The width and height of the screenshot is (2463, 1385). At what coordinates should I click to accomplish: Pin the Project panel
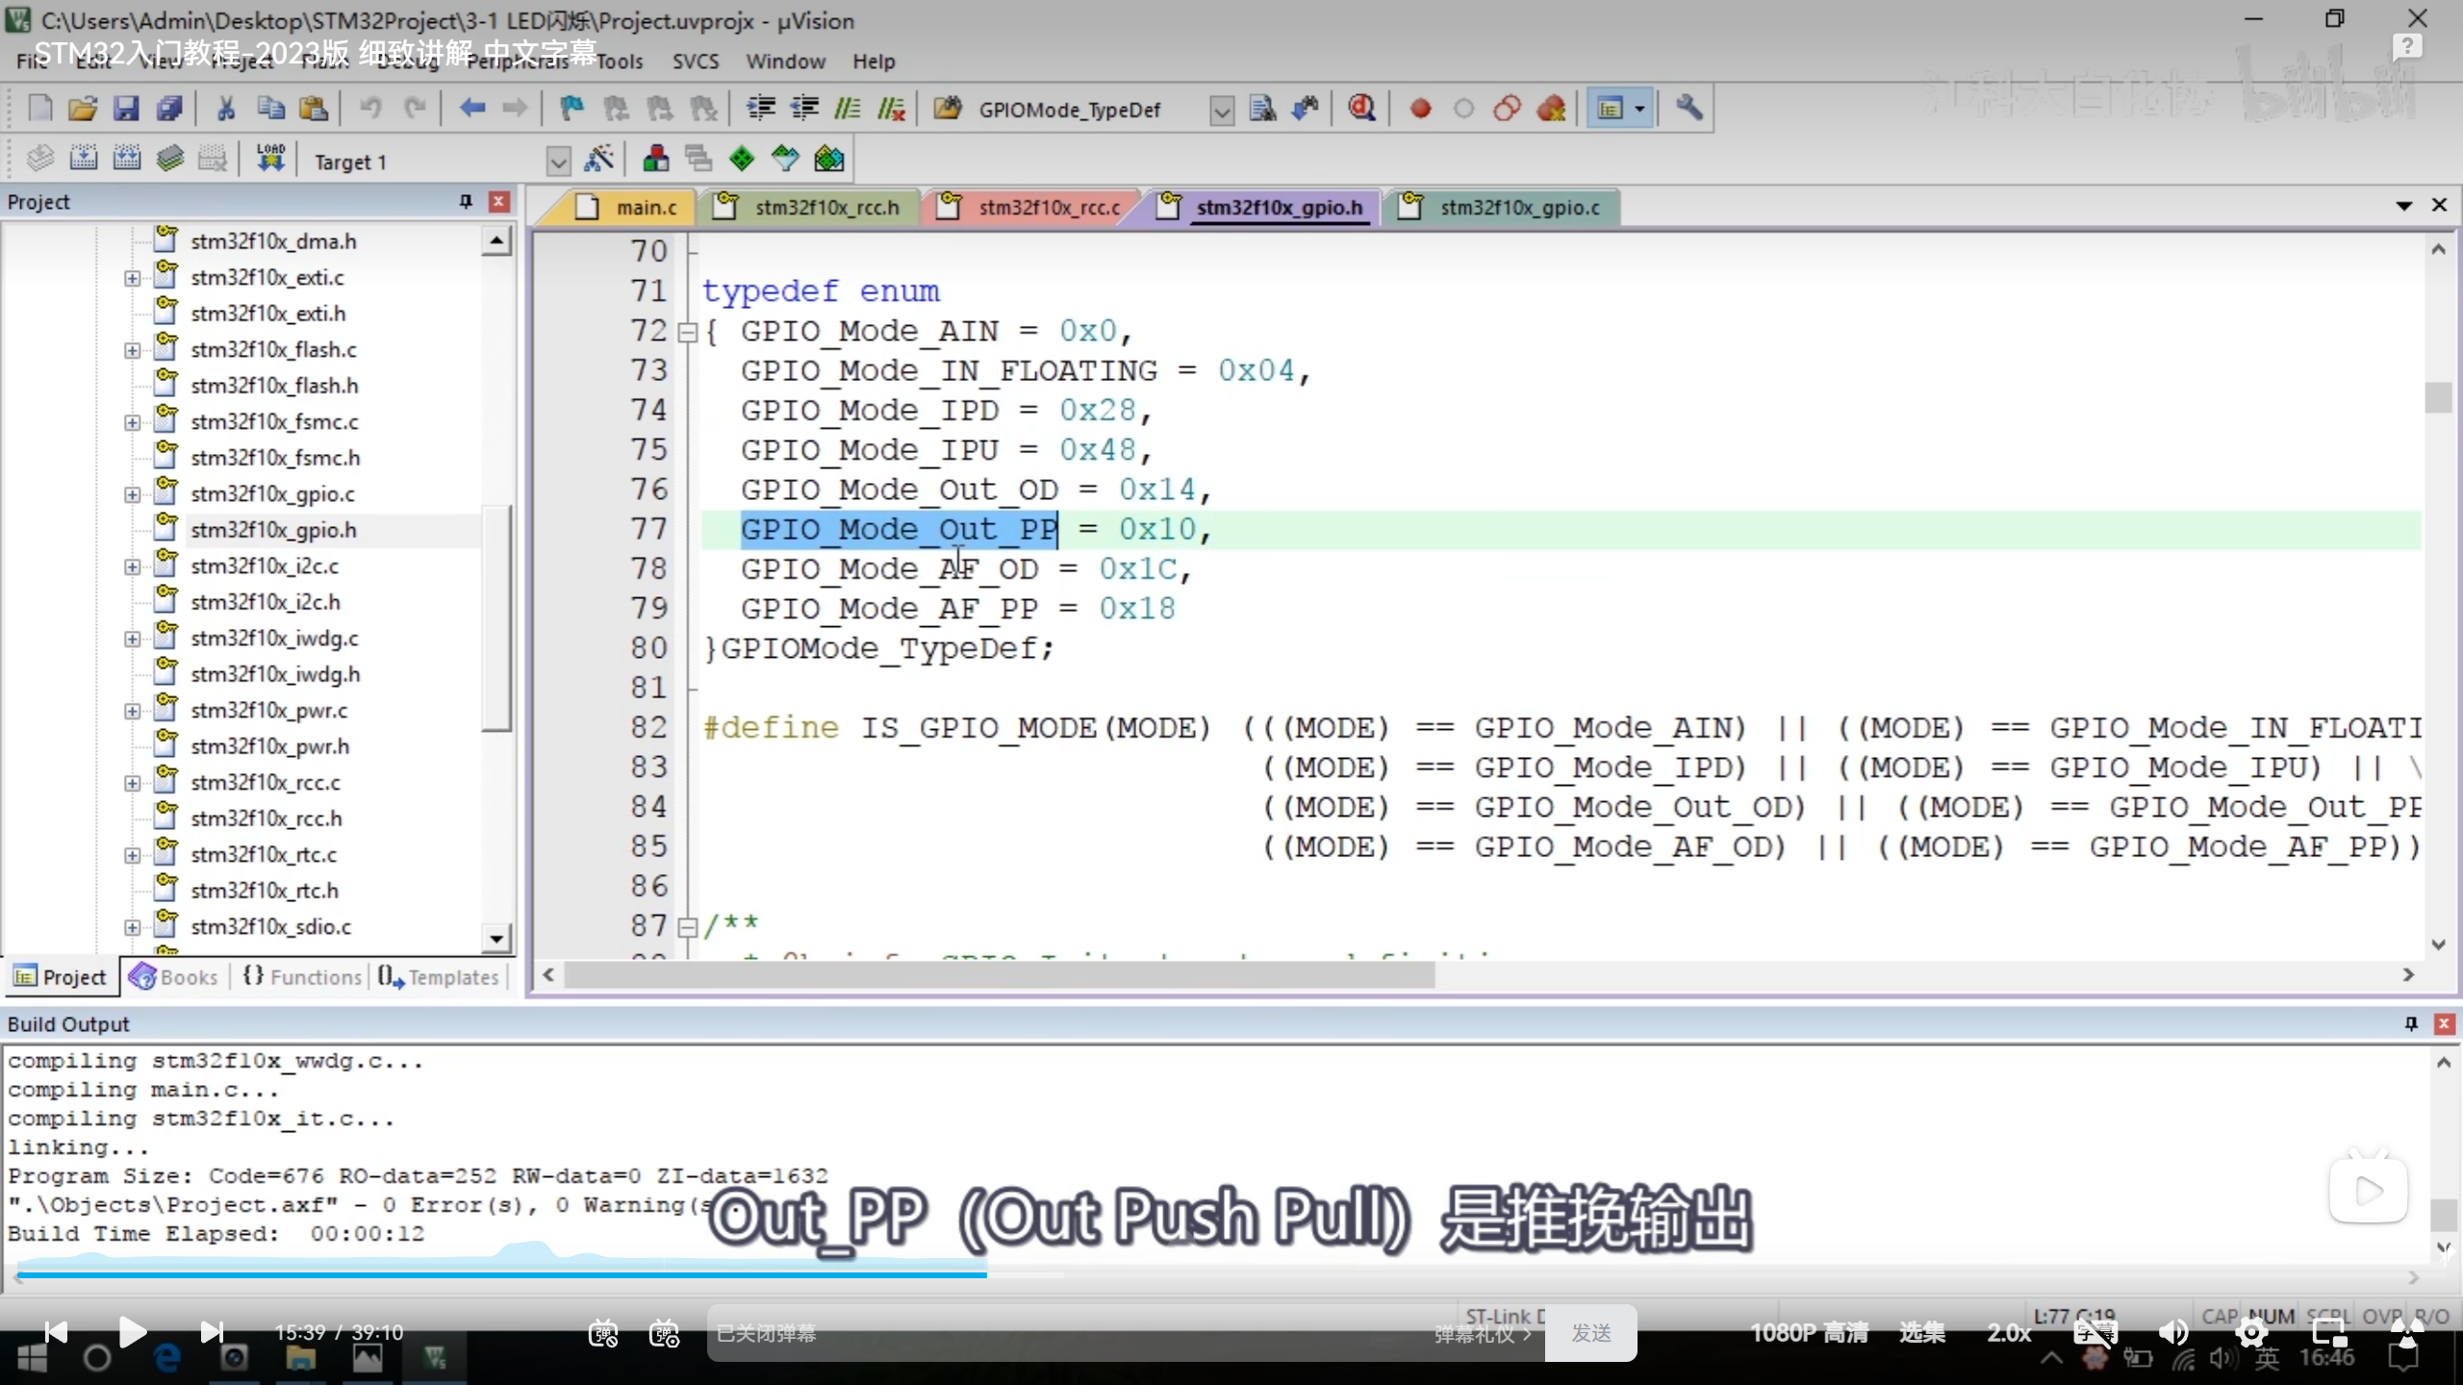pyautogui.click(x=466, y=201)
